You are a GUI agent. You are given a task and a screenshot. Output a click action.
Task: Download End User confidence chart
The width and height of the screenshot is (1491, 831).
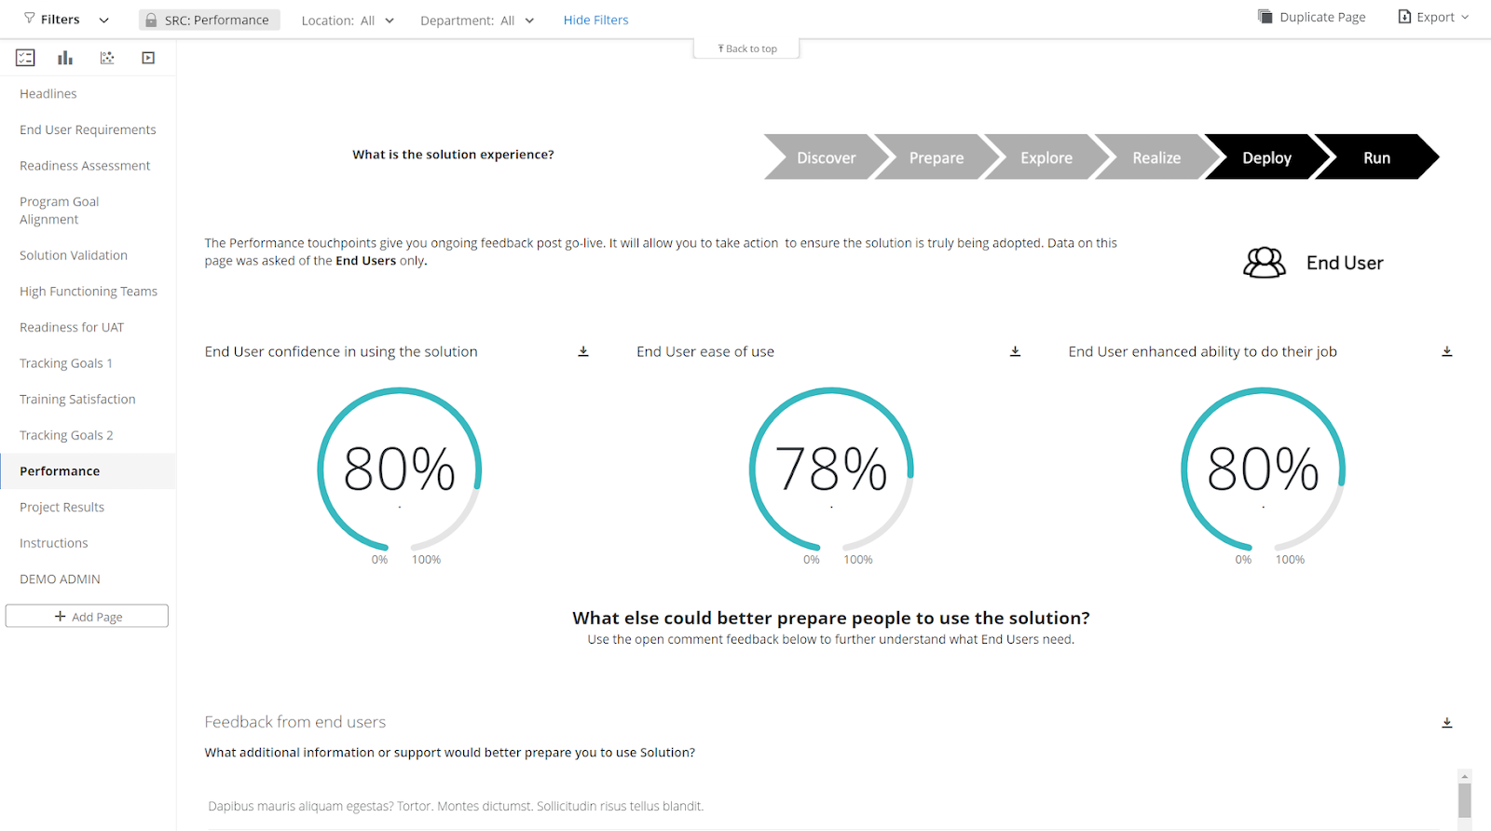(583, 351)
